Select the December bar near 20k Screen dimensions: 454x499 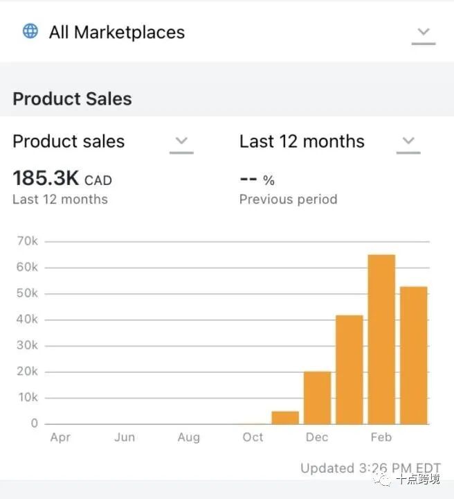point(318,398)
